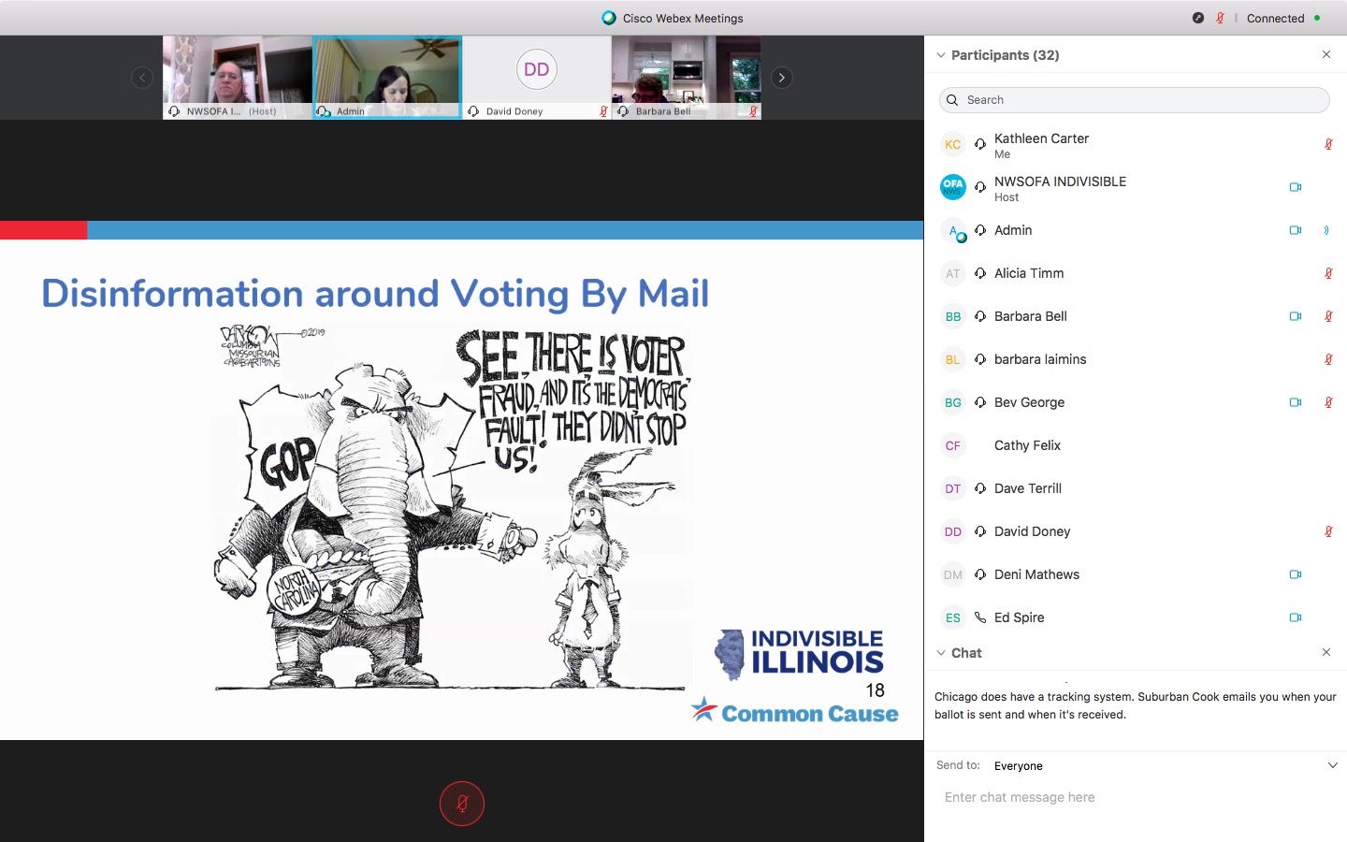Click Admin's speaking audio indicator
The width and height of the screenshot is (1347, 842).
click(x=1326, y=230)
